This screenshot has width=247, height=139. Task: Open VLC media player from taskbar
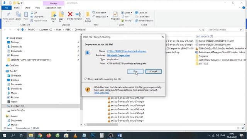point(75,136)
